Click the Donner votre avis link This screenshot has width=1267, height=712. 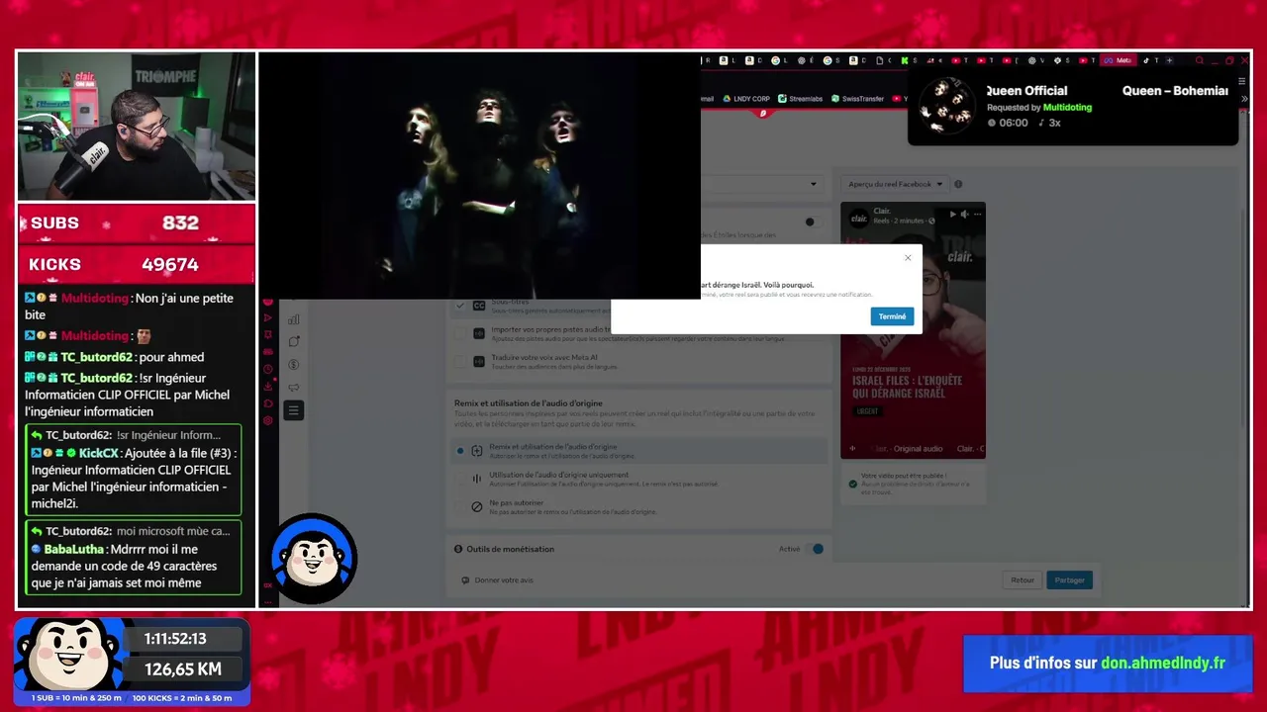(504, 580)
